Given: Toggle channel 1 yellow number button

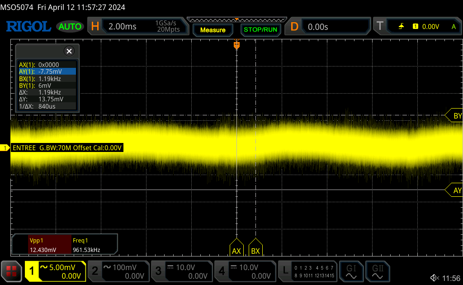Looking at the screenshot, I should tap(32, 271).
